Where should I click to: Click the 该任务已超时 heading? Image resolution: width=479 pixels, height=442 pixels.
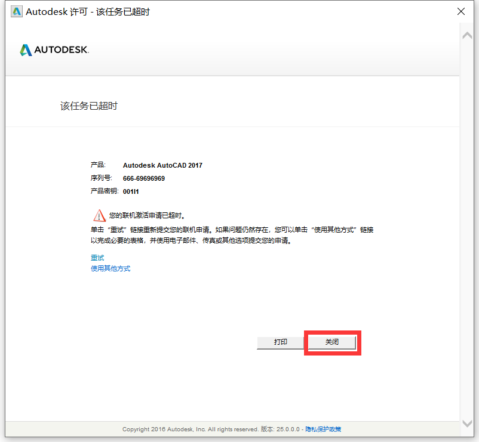(89, 106)
